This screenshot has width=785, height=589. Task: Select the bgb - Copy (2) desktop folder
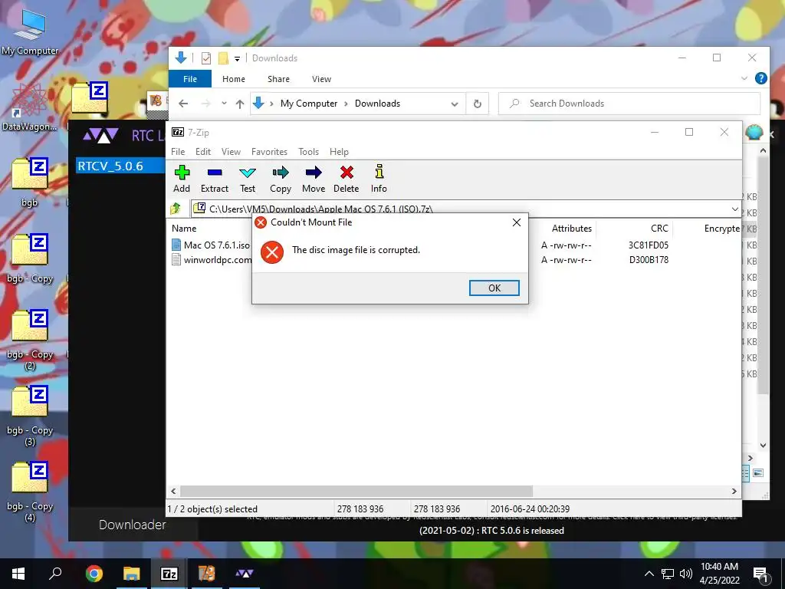tap(30, 340)
